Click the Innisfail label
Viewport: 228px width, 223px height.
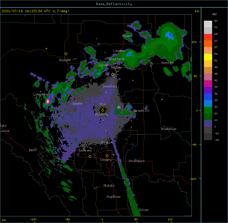[110, 86]
